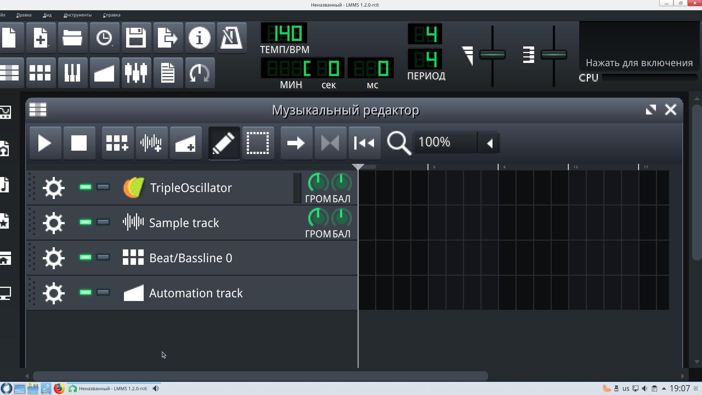The height and width of the screenshot is (395, 702).
Task: Click the TripleOscillator track name button
Action: point(190,188)
